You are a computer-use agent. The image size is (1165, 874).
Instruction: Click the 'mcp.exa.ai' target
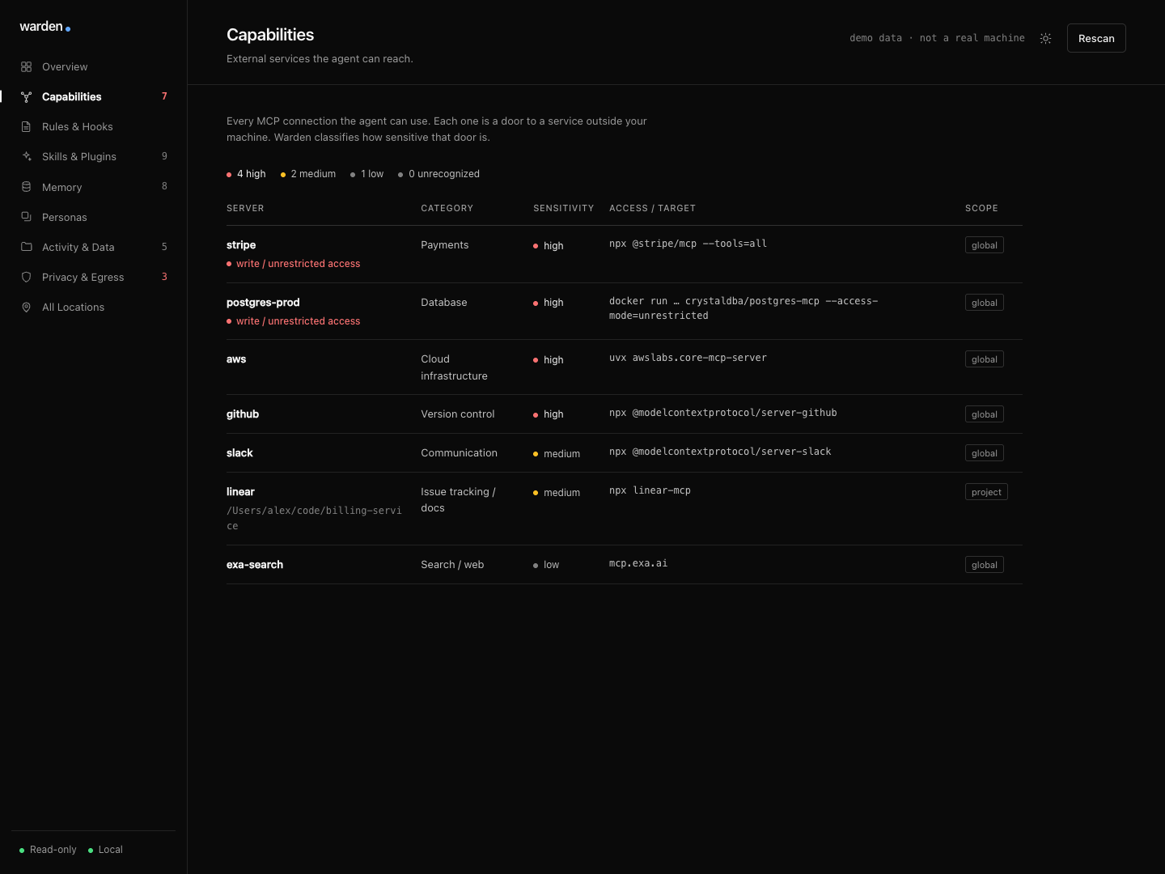tap(638, 563)
